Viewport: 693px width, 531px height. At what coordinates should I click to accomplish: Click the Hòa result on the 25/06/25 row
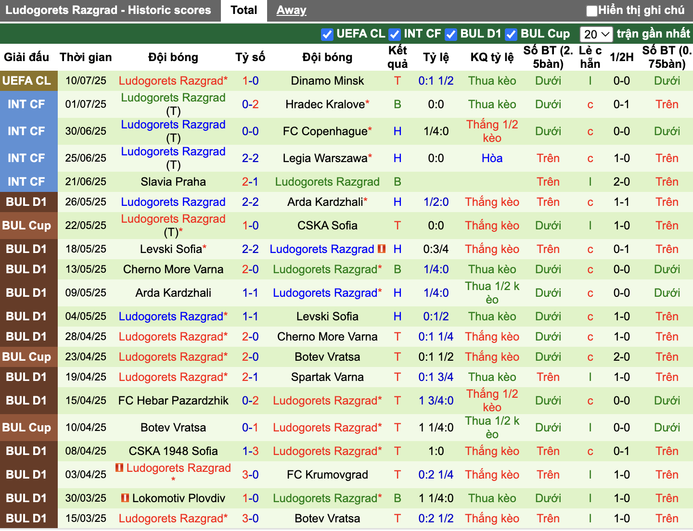click(x=492, y=158)
